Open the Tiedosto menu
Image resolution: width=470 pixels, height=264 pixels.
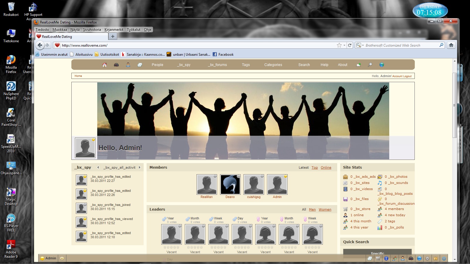coord(42,30)
